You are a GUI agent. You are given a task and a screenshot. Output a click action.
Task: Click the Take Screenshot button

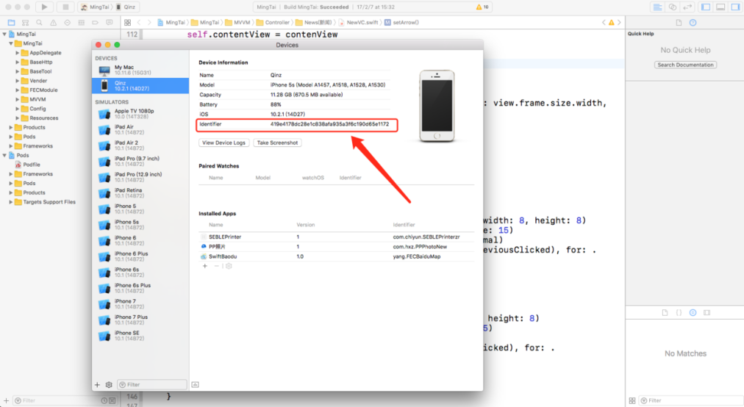278,143
